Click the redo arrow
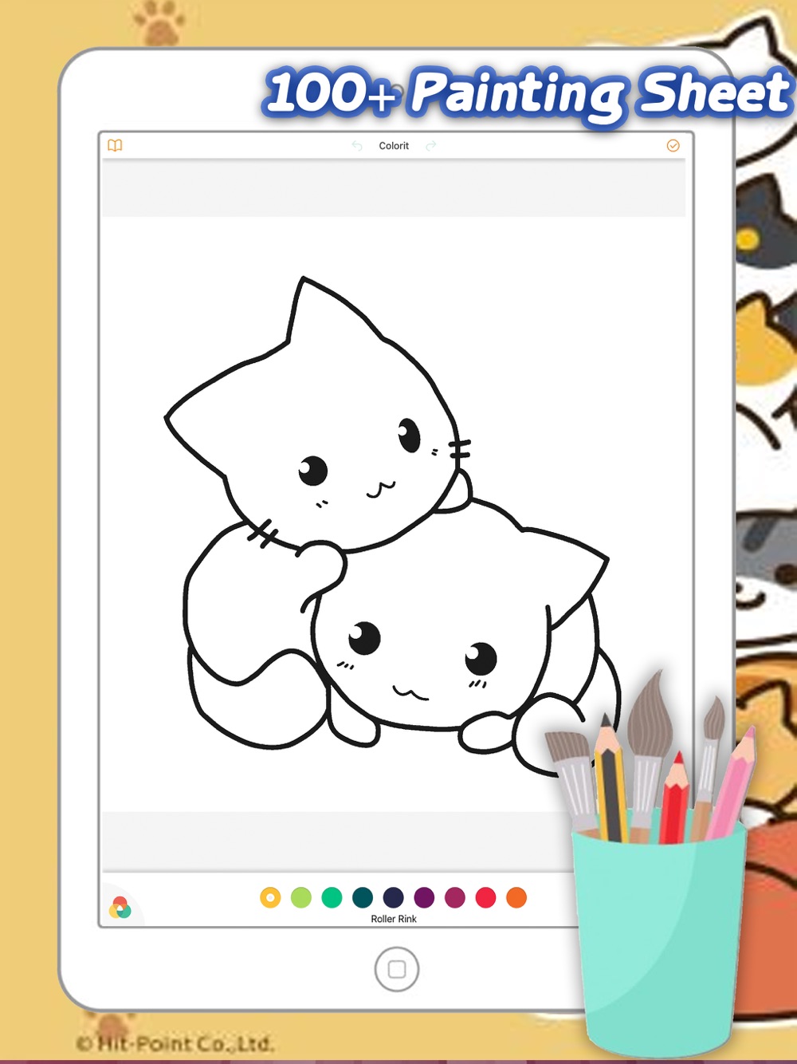 (x=431, y=146)
